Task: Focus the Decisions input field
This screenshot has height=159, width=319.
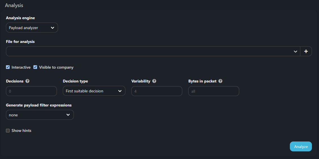Action: [31, 91]
